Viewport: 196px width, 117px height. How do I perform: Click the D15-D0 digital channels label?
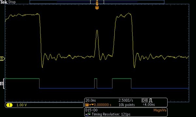tap(91, 110)
